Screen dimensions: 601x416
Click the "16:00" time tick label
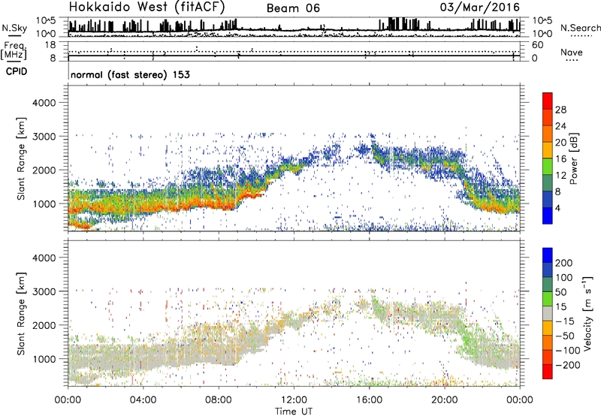[369, 399]
